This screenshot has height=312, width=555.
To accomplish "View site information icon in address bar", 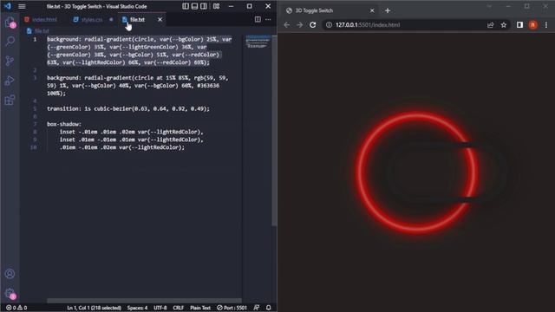I will click(x=329, y=25).
